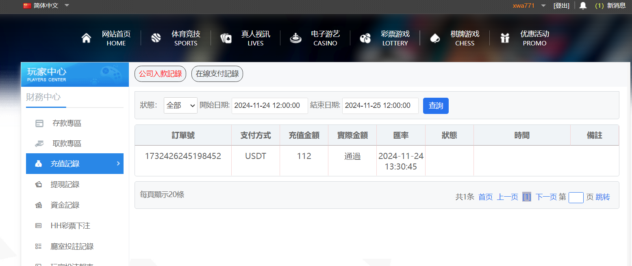Click the CHESS spade icon

click(x=435, y=37)
